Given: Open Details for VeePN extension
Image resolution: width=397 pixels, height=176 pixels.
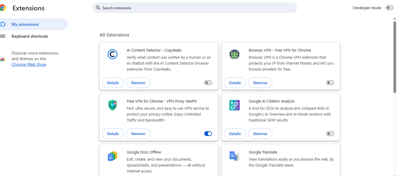Looking at the screenshot, I should click(113, 134).
